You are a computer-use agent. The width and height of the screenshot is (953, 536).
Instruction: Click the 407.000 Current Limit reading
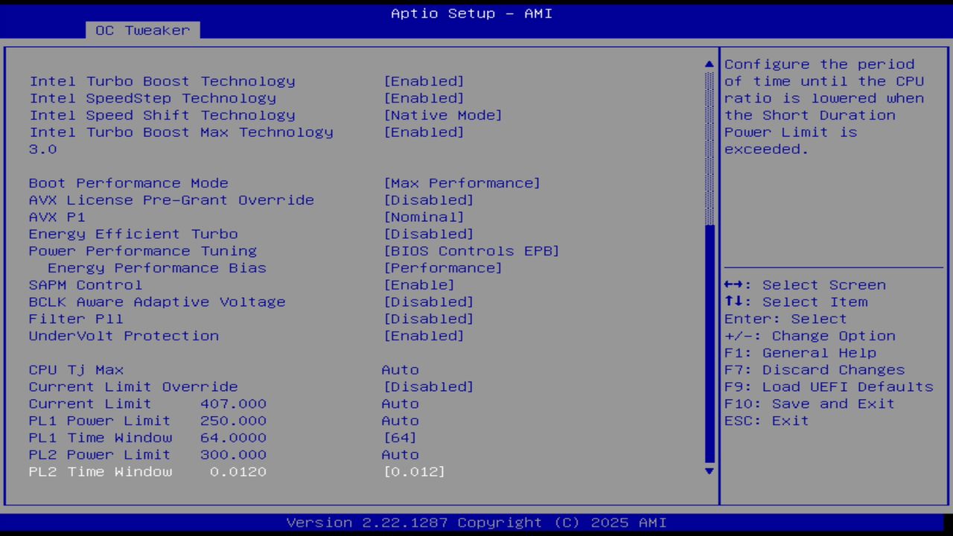(234, 404)
